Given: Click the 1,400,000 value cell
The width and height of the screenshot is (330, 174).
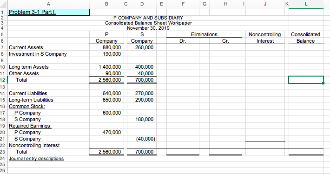Looking at the screenshot, I should point(110,67).
